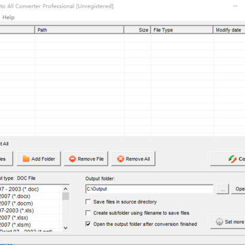Minimize the converter window
This screenshot has height=245, width=245.
[235, 6]
